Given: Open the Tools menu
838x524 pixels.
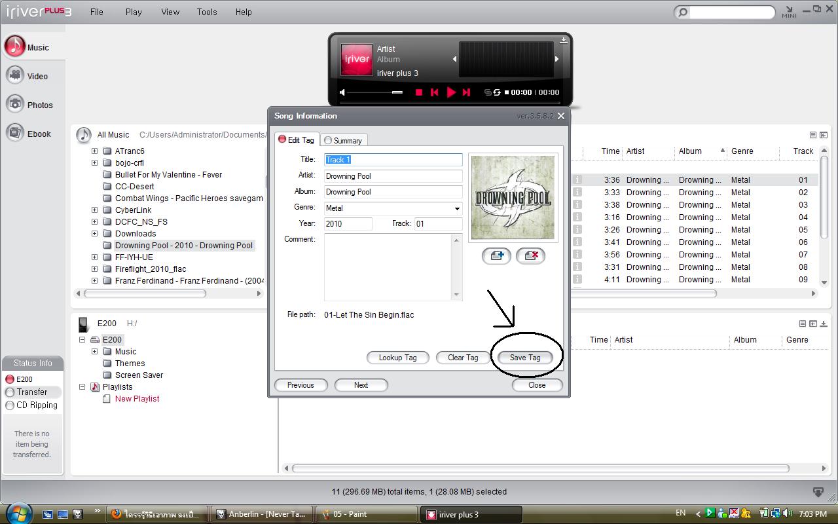Looking at the screenshot, I should click(x=207, y=12).
